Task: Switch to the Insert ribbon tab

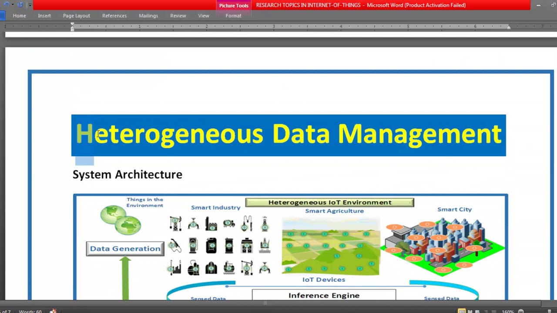Action: coord(44,16)
